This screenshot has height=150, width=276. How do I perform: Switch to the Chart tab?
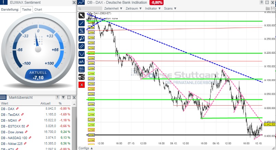coord(38,10)
